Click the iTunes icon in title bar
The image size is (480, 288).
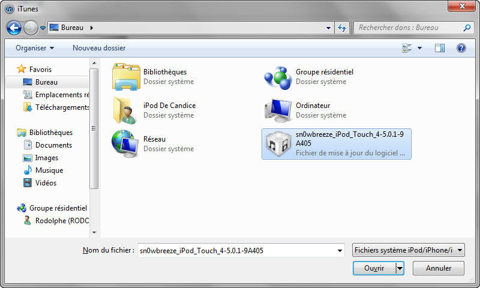10,9
